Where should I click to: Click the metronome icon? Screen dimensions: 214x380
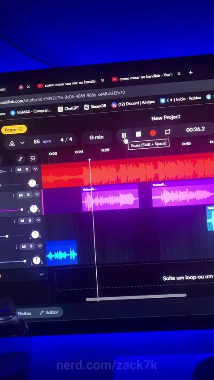[12, 144]
